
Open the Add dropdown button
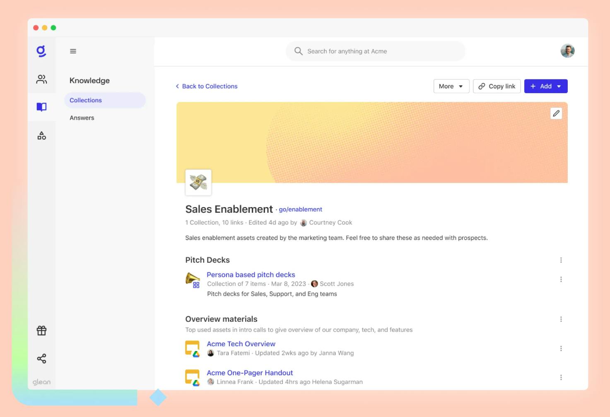(x=545, y=86)
